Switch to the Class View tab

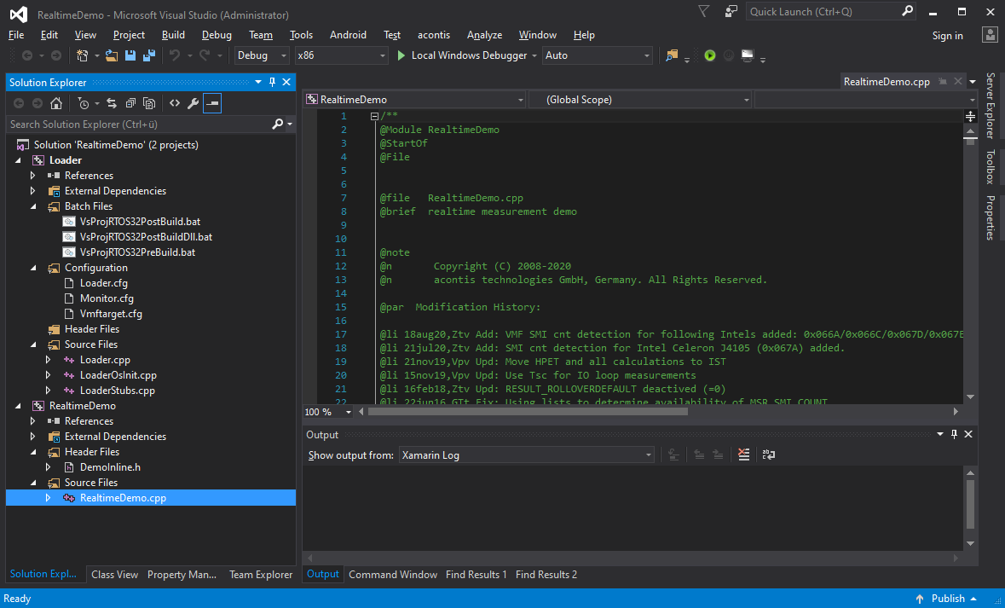click(114, 574)
